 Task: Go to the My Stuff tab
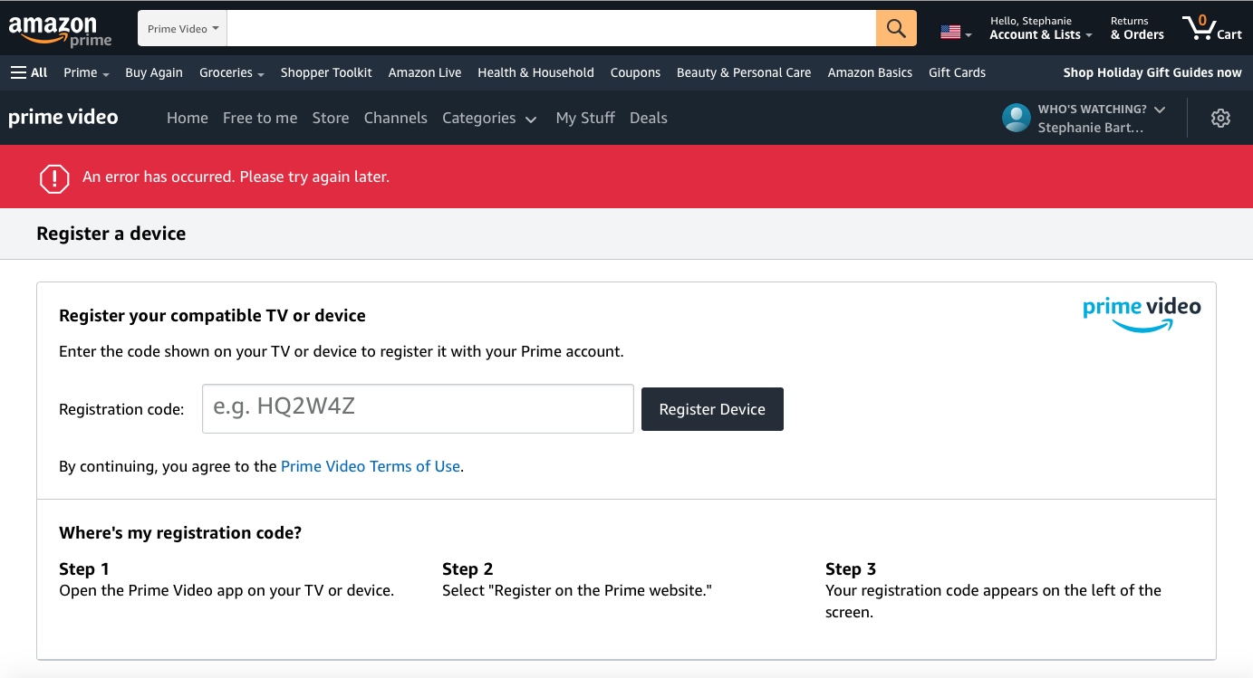[x=585, y=118]
